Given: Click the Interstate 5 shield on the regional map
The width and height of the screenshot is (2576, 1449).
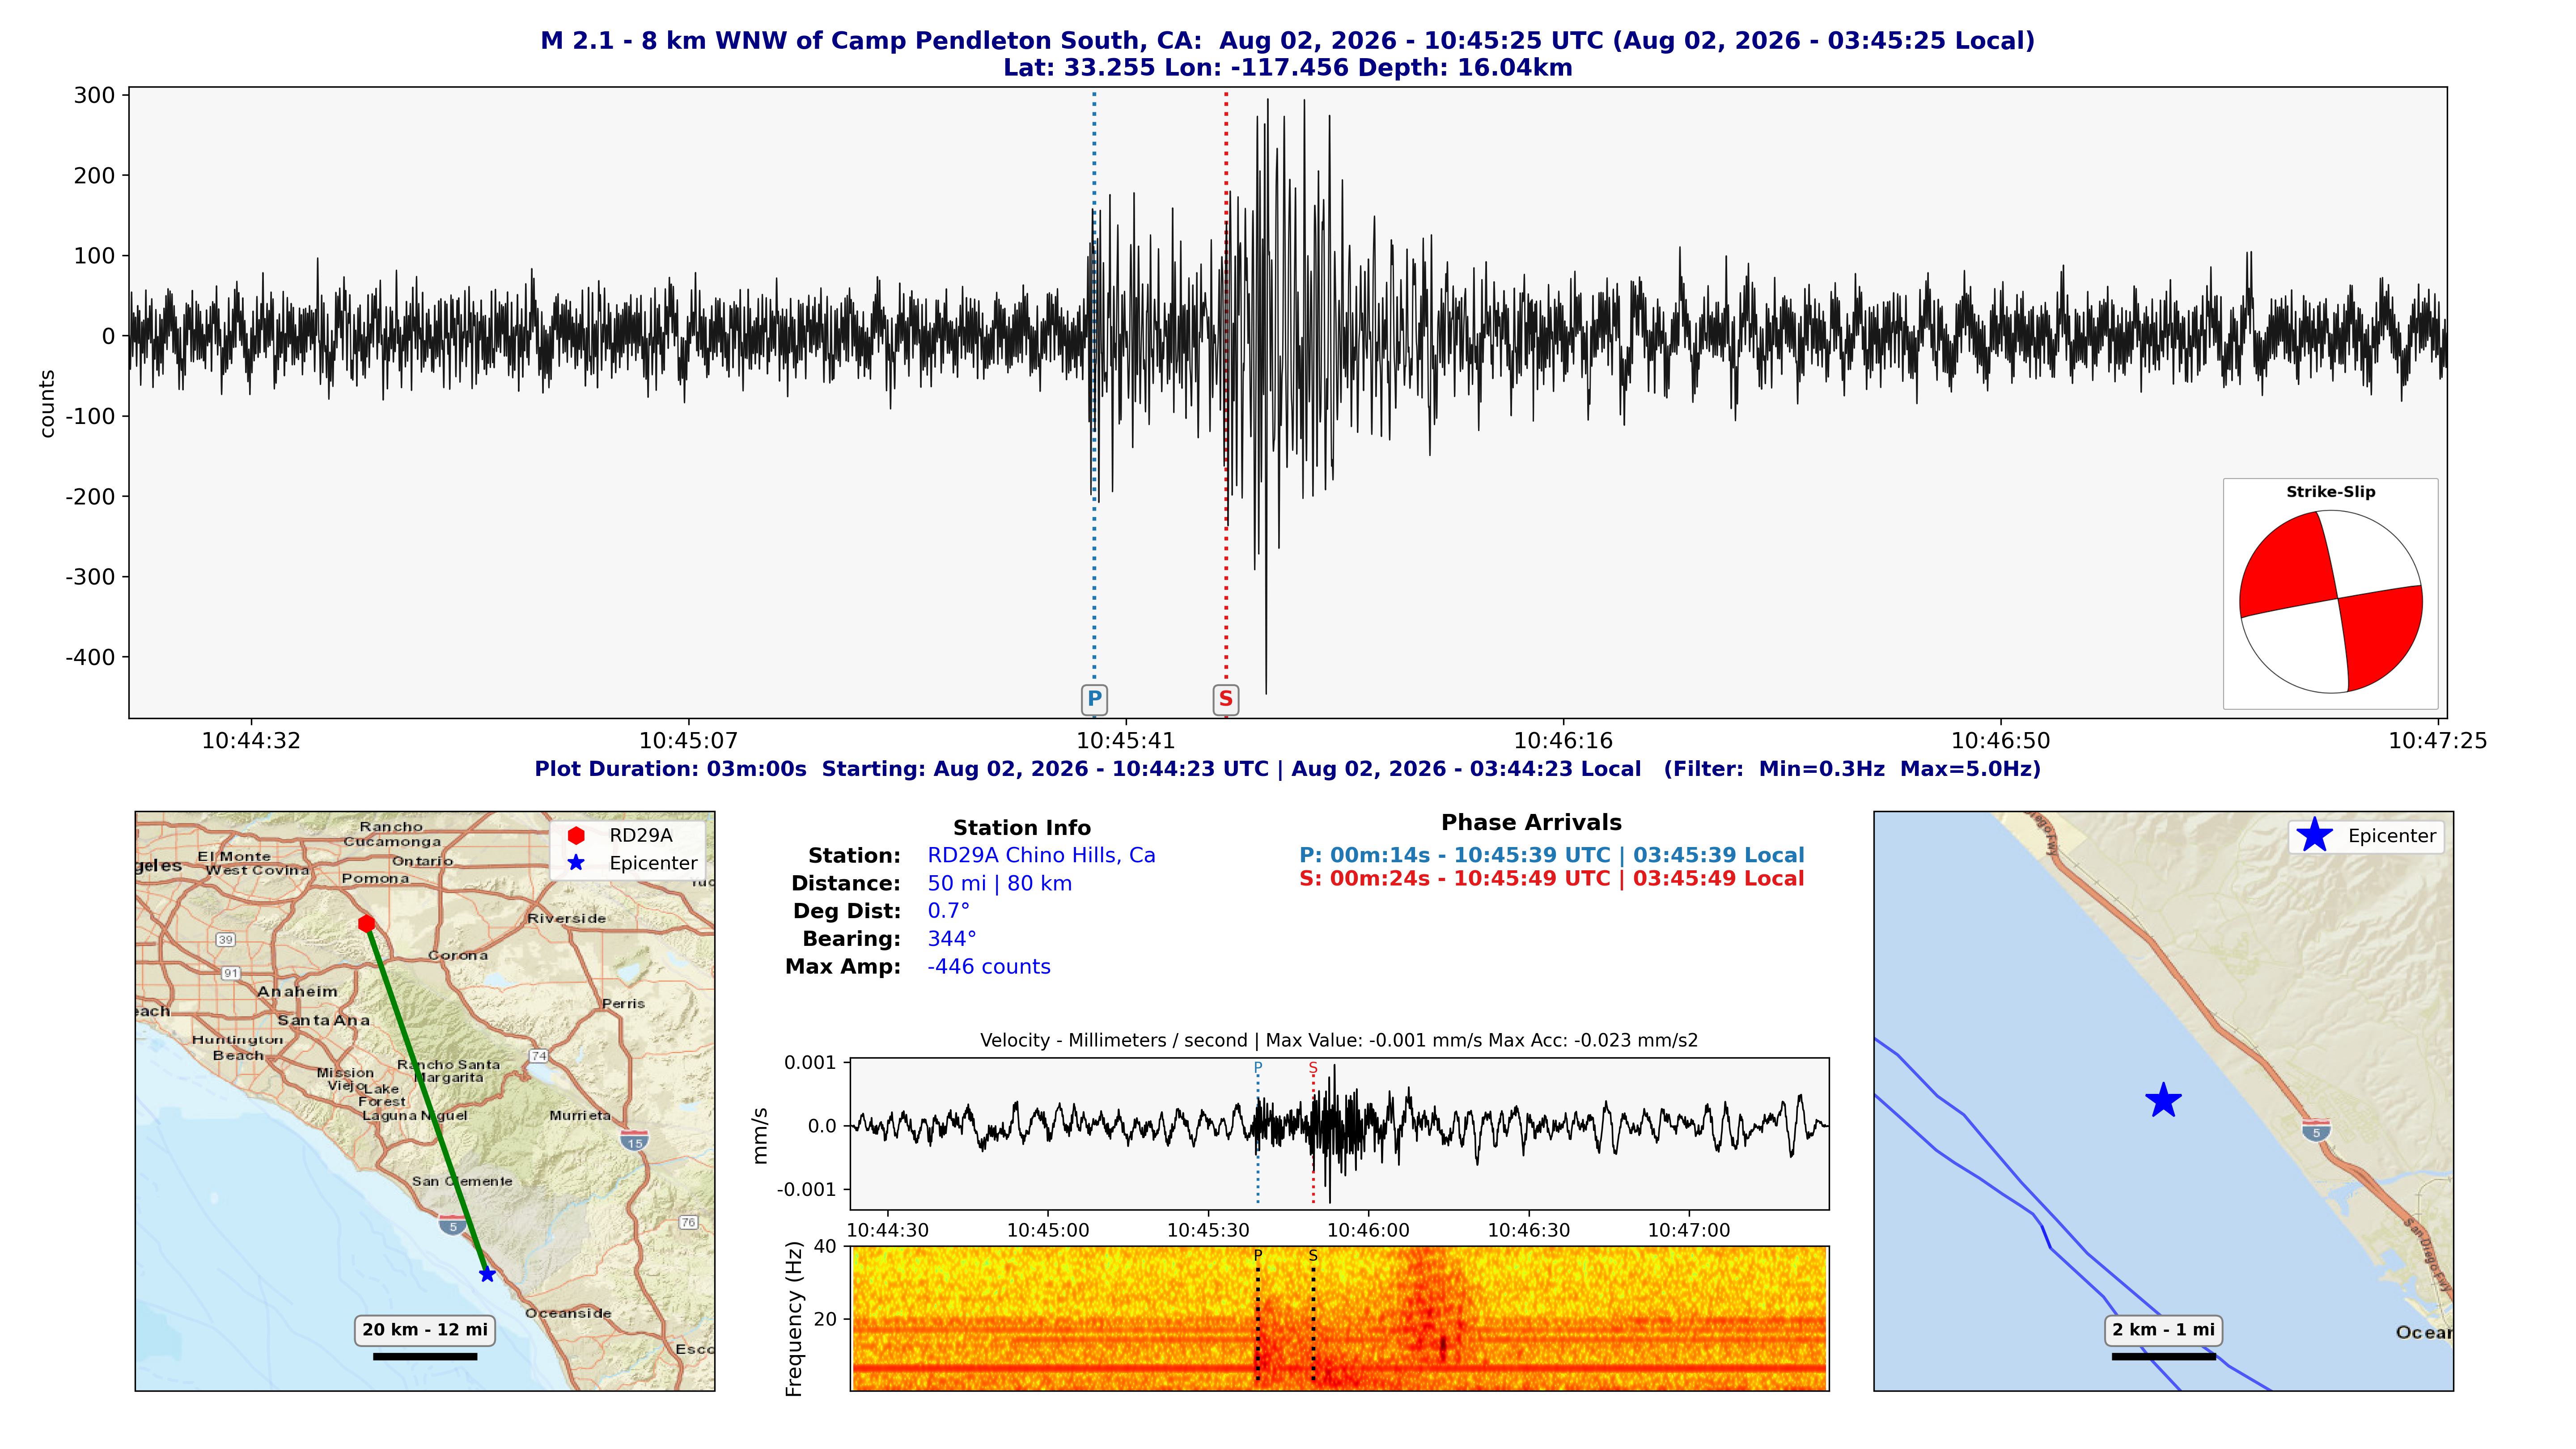Looking at the screenshot, I should (x=452, y=1225).
